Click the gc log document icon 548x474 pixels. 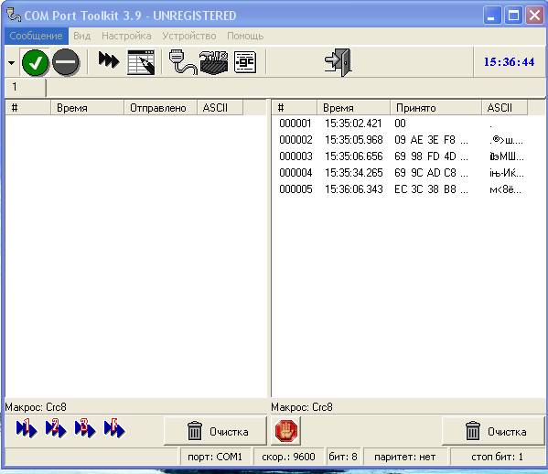pyautogui.click(x=245, y=62)
